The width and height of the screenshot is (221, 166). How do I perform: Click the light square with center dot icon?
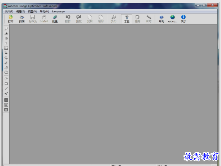[x=6, y=105]
